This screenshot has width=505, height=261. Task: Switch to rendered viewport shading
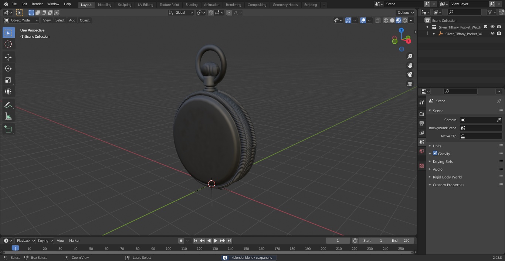[405, 20]
